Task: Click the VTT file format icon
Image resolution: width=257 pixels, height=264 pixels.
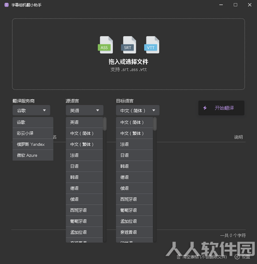Action: [152, 45]
